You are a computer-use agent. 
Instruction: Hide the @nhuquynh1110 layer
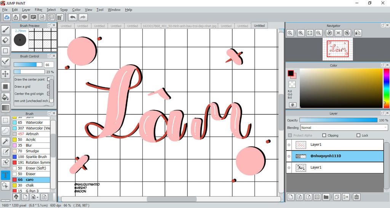coord(289,156)
